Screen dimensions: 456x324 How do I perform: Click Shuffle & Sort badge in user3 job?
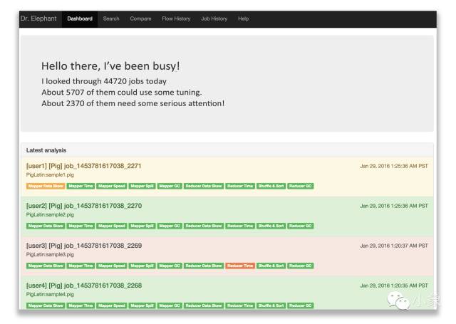click(271, 266)
